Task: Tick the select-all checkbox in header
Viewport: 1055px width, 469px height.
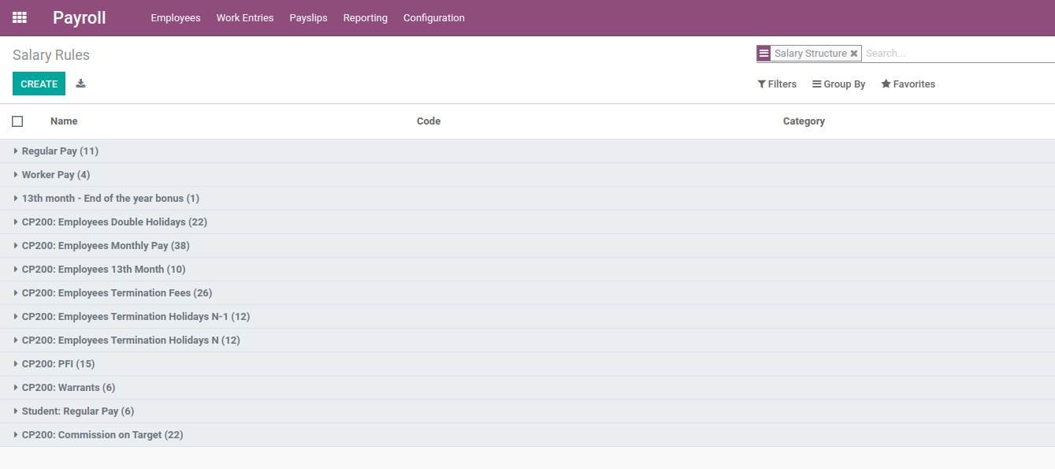Action: [x=17, y=121]
